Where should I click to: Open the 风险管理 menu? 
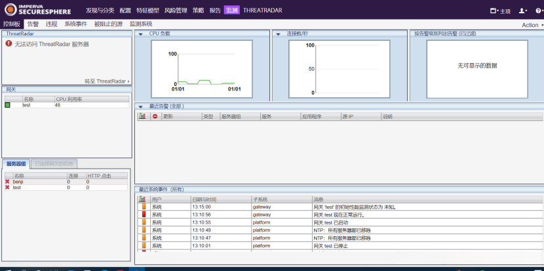(x=176, y=10)
